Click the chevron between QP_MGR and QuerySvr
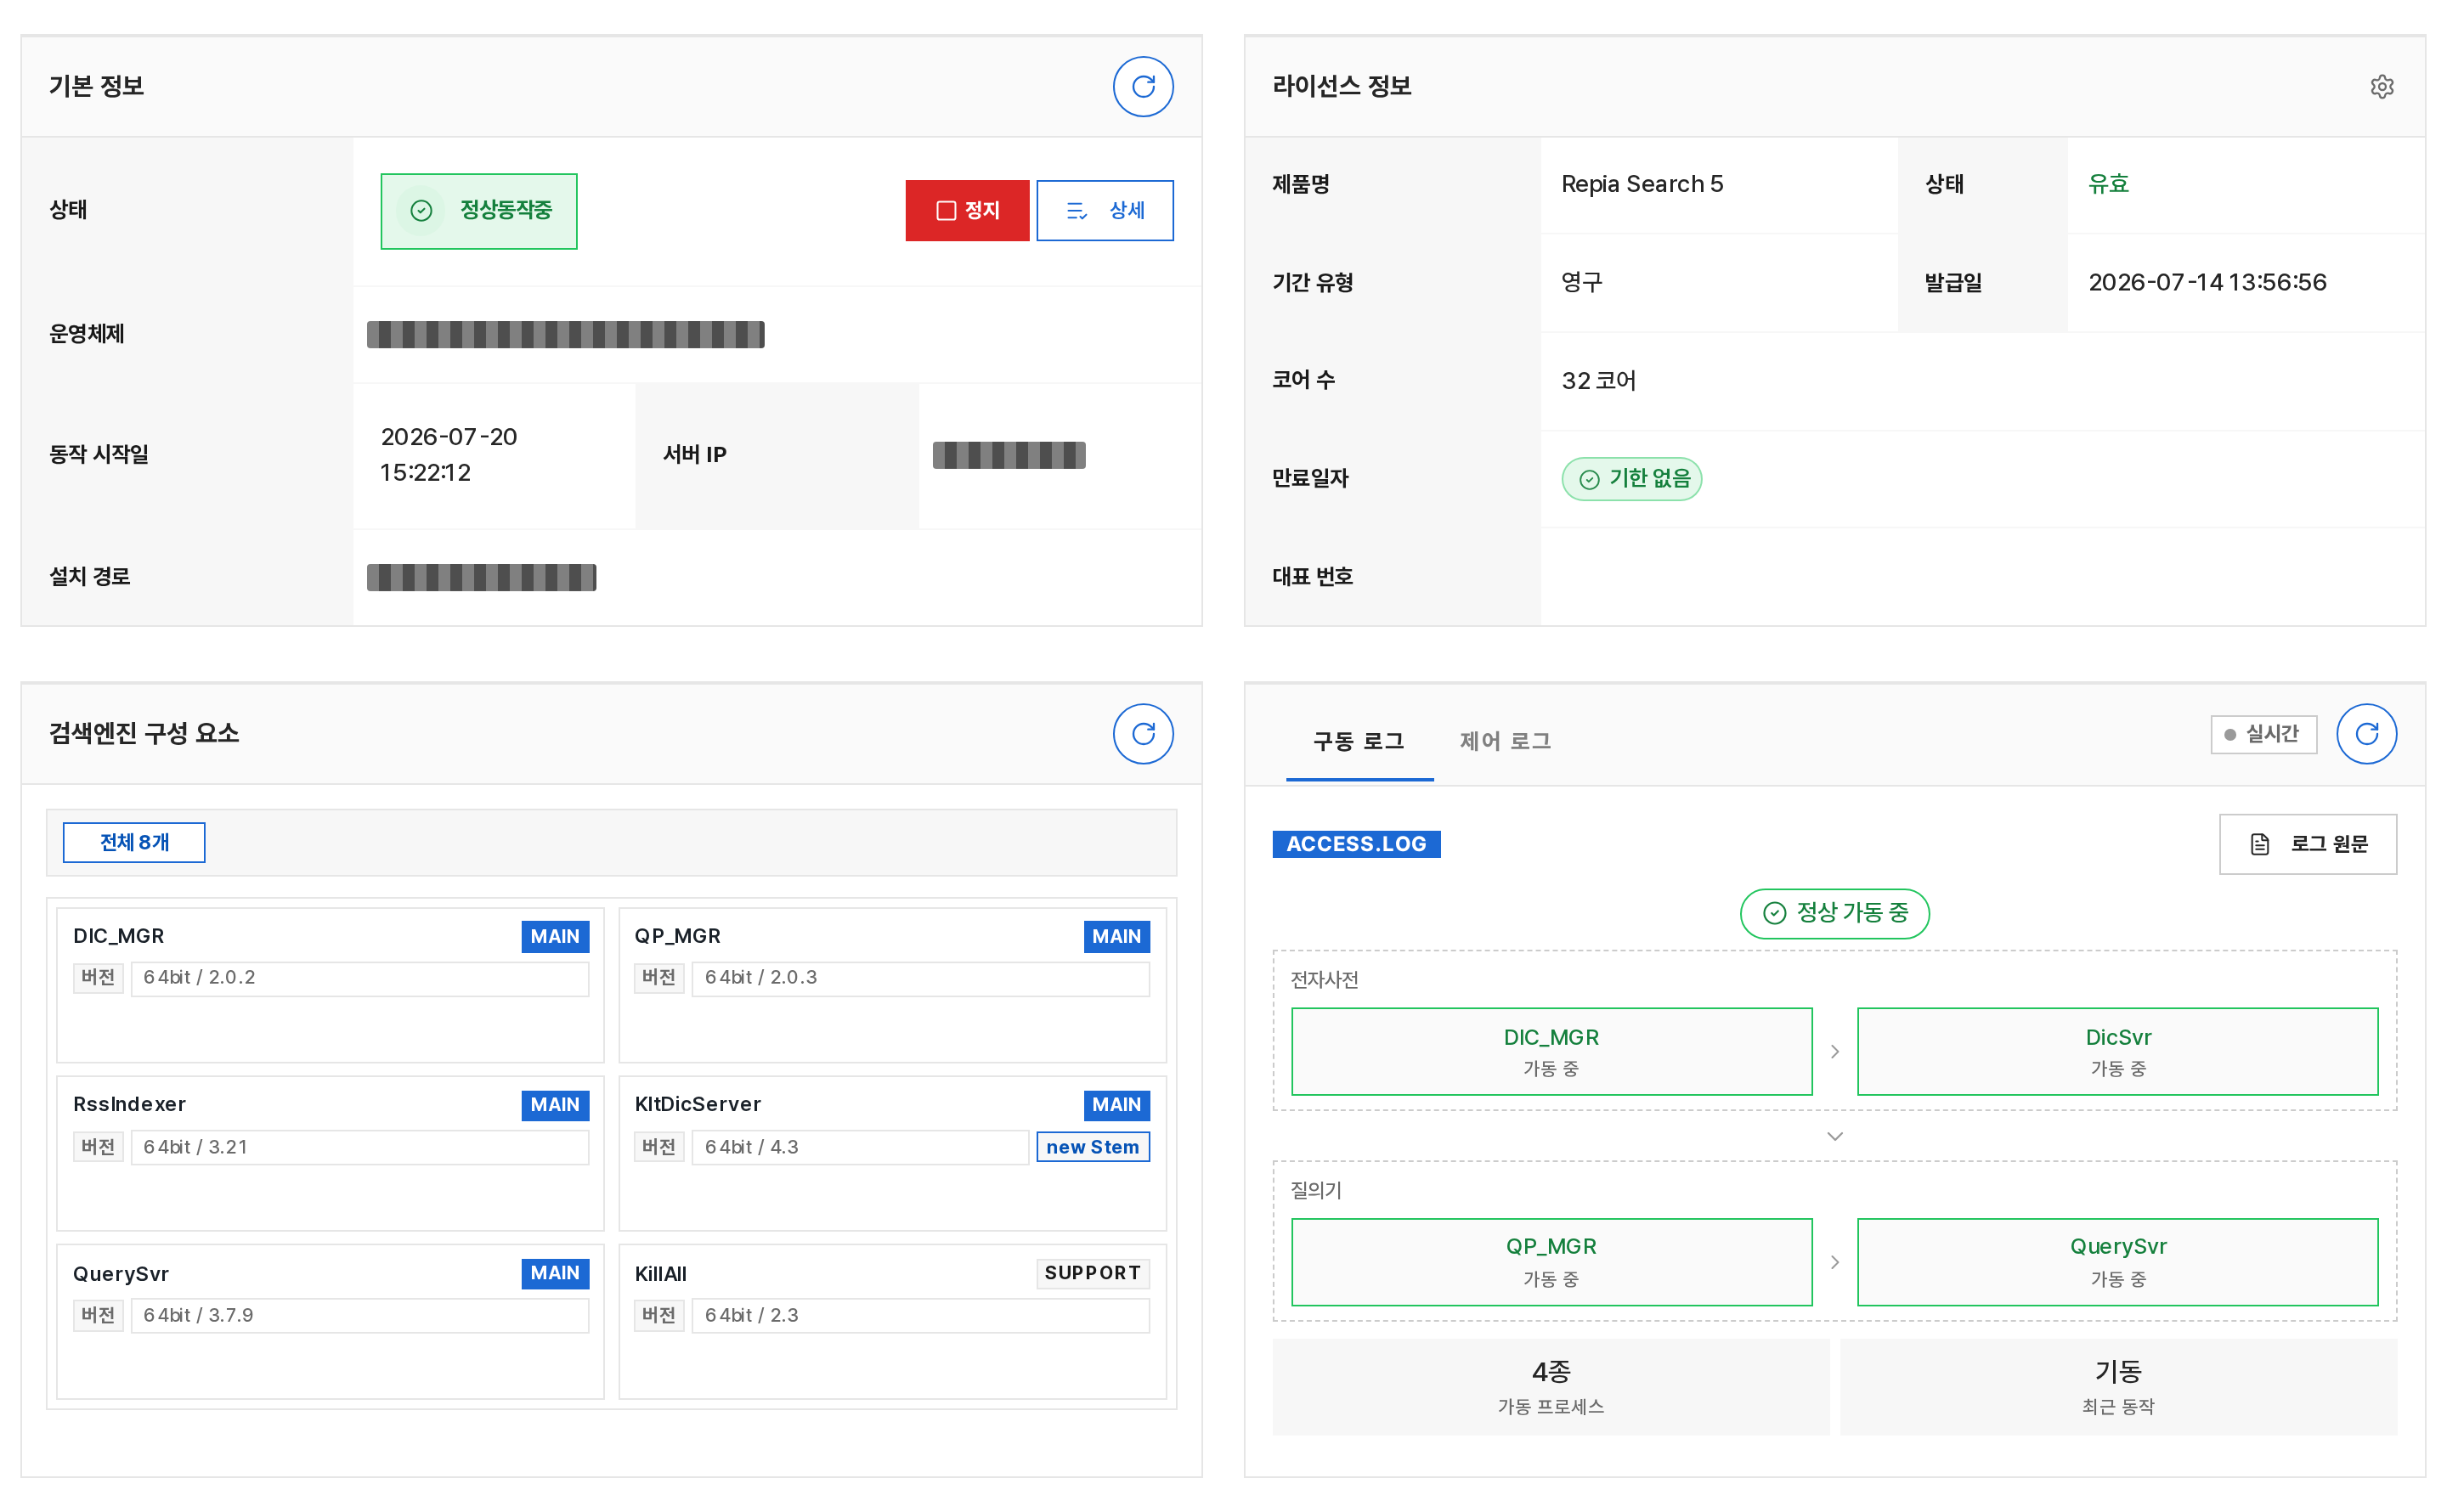2447x1512 pixels. tap(1834, 1262)
